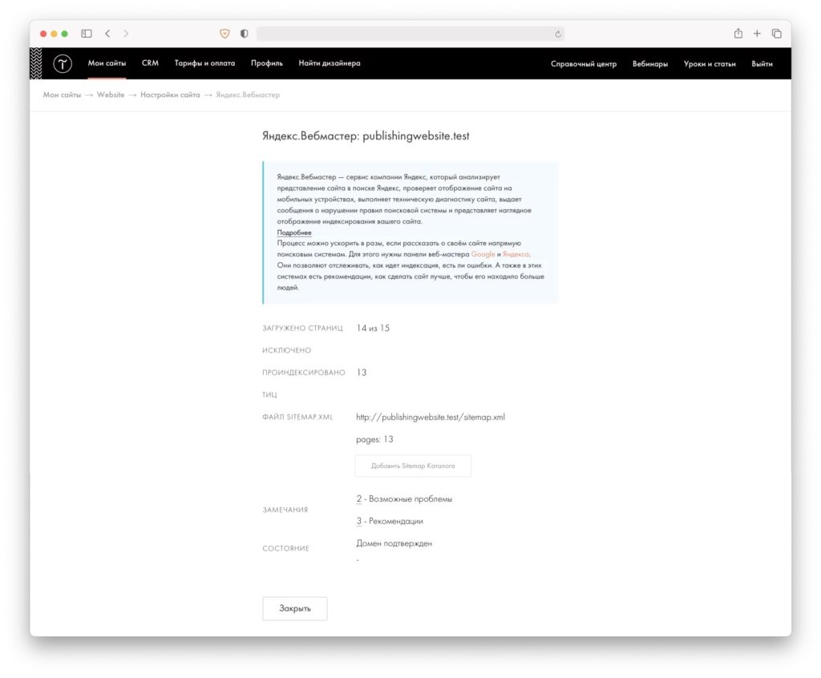This screenshot has height=678, width=821.
Task: Open Найти дизайнера menu item
Action: point(330,63)
